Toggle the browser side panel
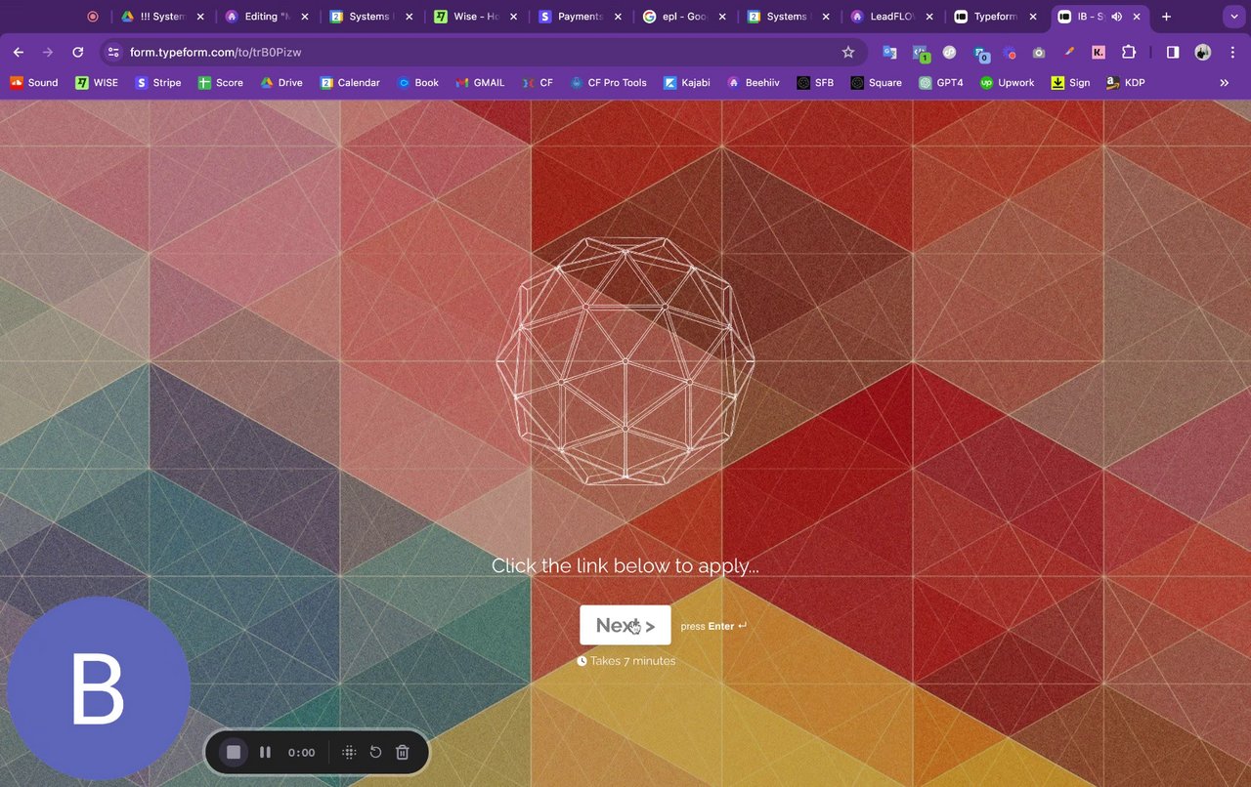1251x787 pixels. (x=1173, y=52)
